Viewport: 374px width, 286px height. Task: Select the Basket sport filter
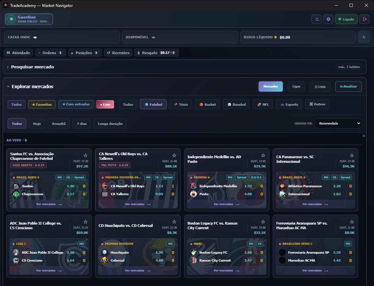pyautogui.click(x=208, y=104)
